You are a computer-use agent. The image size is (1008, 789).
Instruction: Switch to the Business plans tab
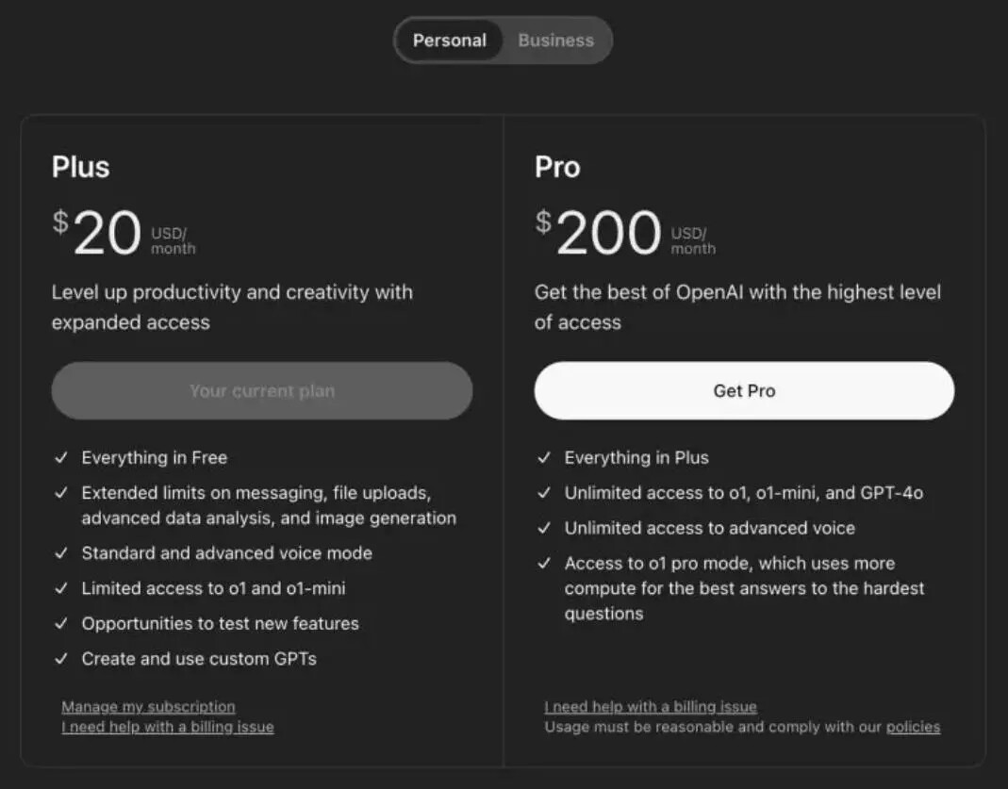[555, 41]
